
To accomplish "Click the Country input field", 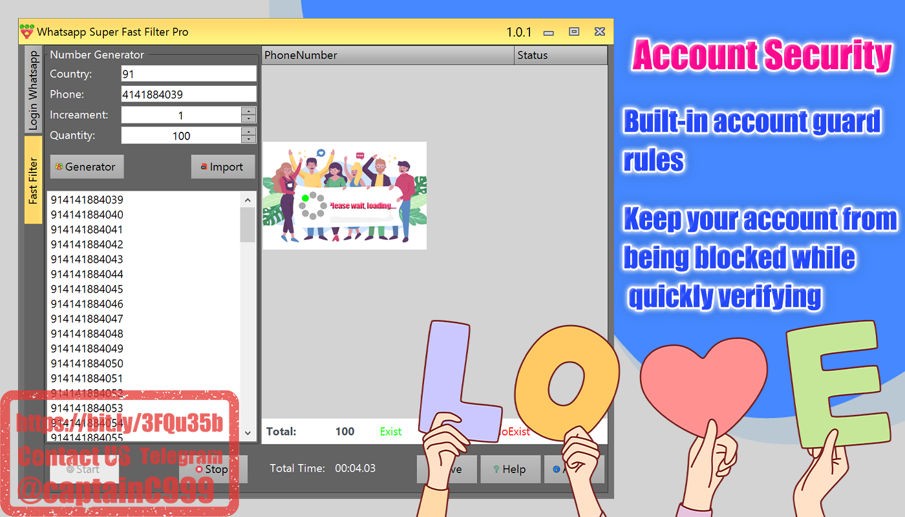I will click(x=189, y=74).
